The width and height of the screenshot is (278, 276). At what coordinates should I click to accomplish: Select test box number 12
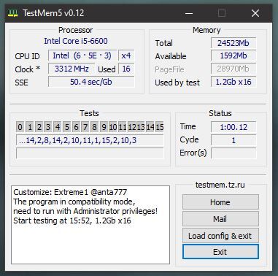pyautogui.click(x=132, y=127)
